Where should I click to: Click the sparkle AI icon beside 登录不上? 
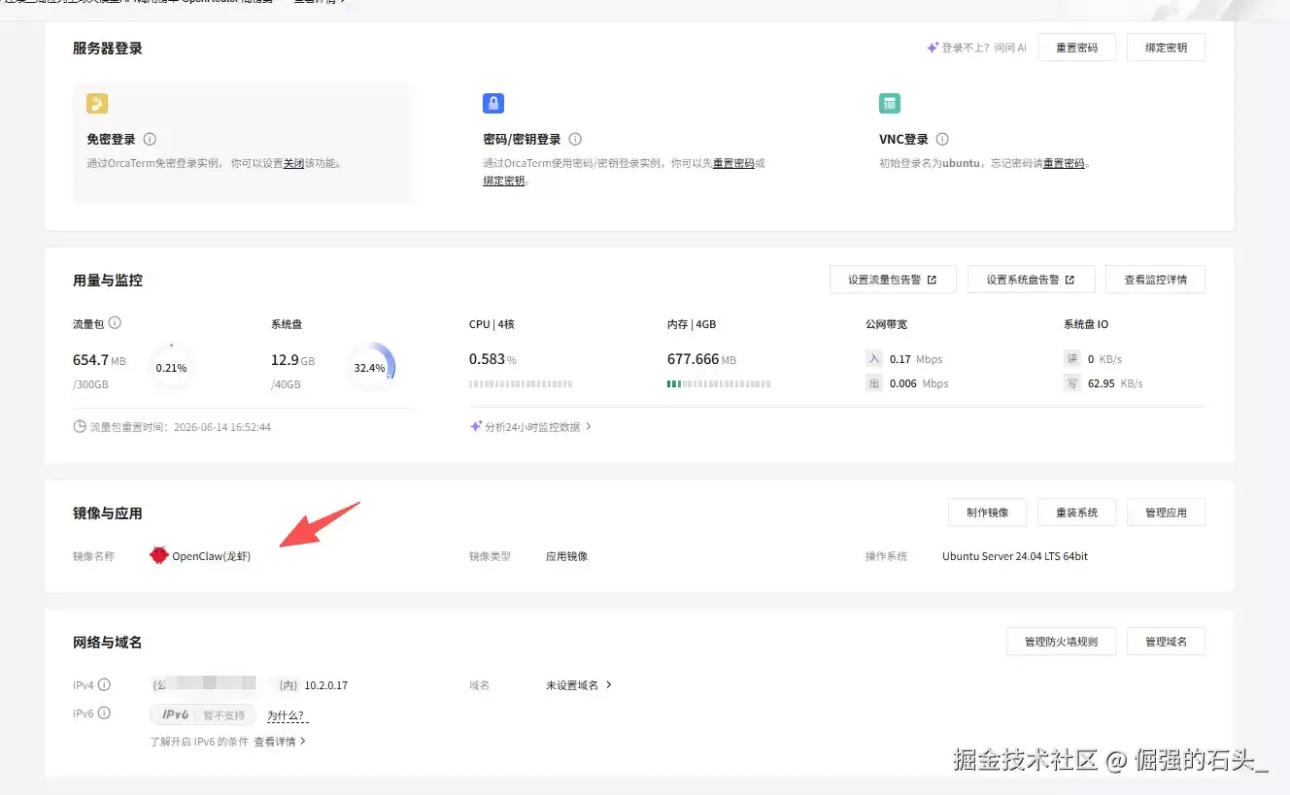[x=933, y=47]
